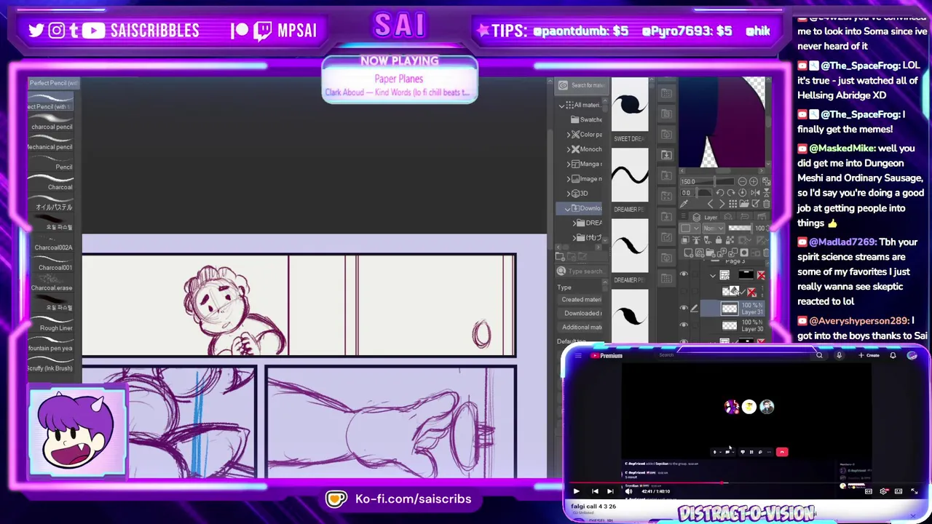The width and height of the screenshot is (932, 524).
Task: Collapse the Download material folder
Action: (568, 209)
